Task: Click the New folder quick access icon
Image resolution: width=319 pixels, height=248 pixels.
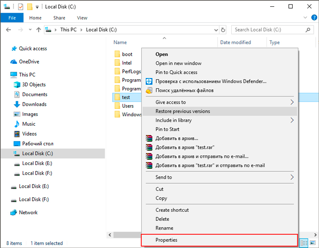Action: click(x=30, y=7)
